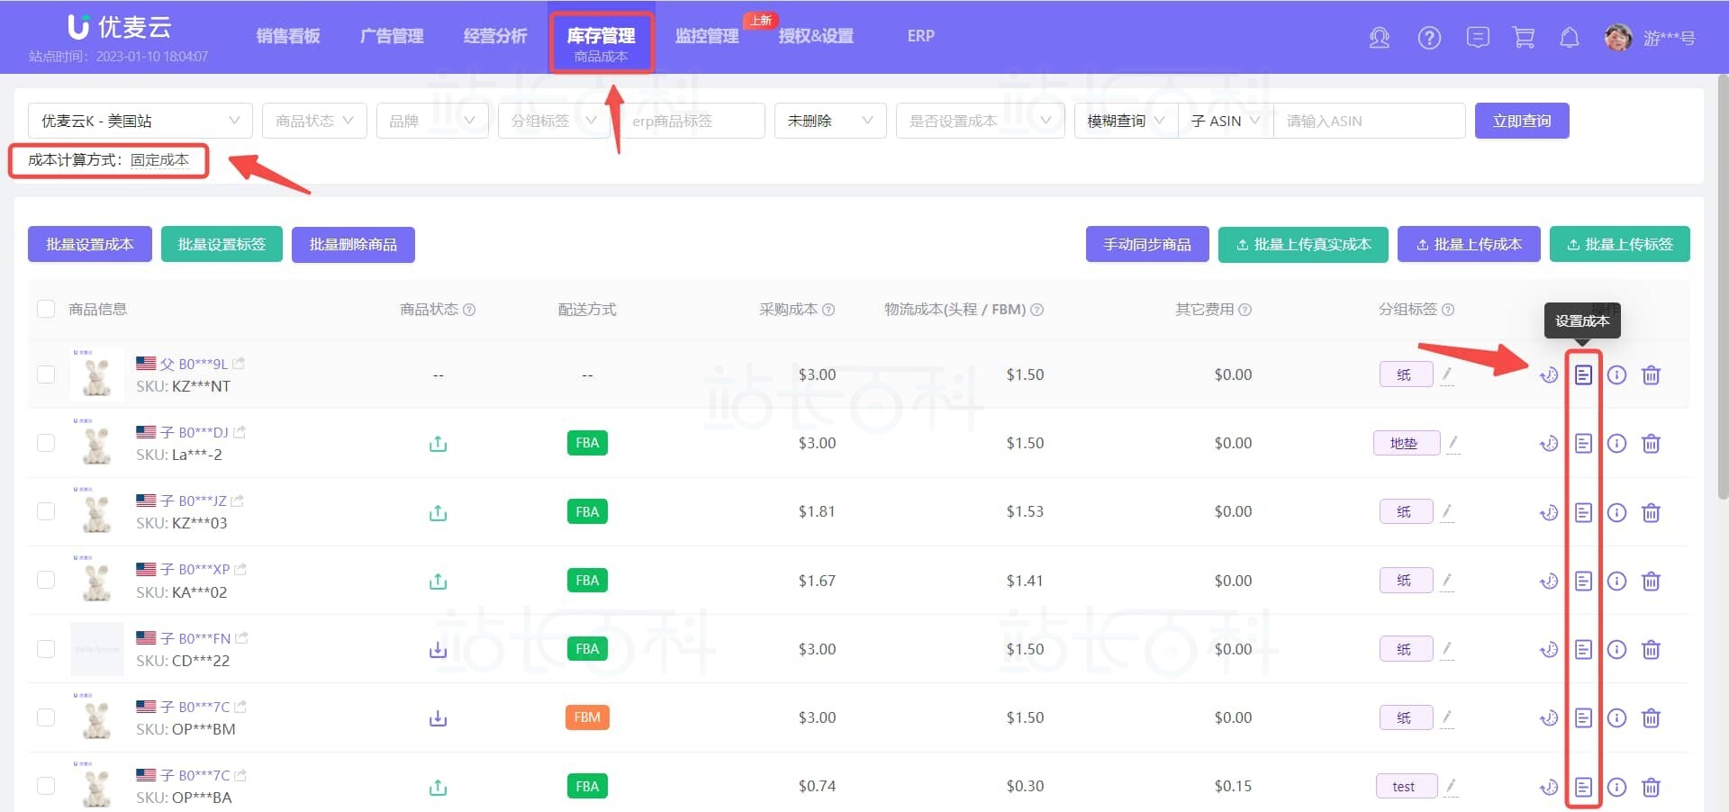Switch to the 广告管理 menu tab
The height and width of the screenshot is (812, 1729).
(392, 36)
